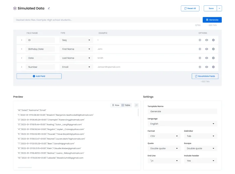235x174 pixels.
Task: Remove the Birthday Date field with its circle icon
Action: (x=213, y=49)
